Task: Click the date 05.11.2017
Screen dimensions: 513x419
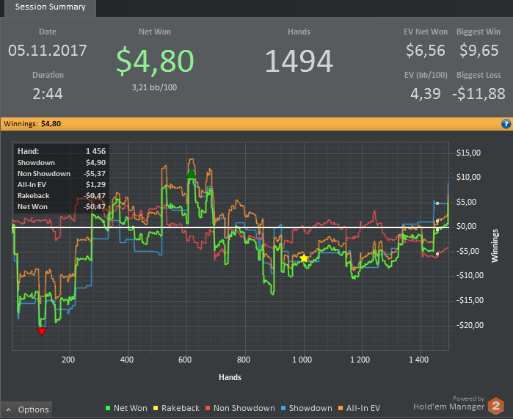Action: point(48,51)
